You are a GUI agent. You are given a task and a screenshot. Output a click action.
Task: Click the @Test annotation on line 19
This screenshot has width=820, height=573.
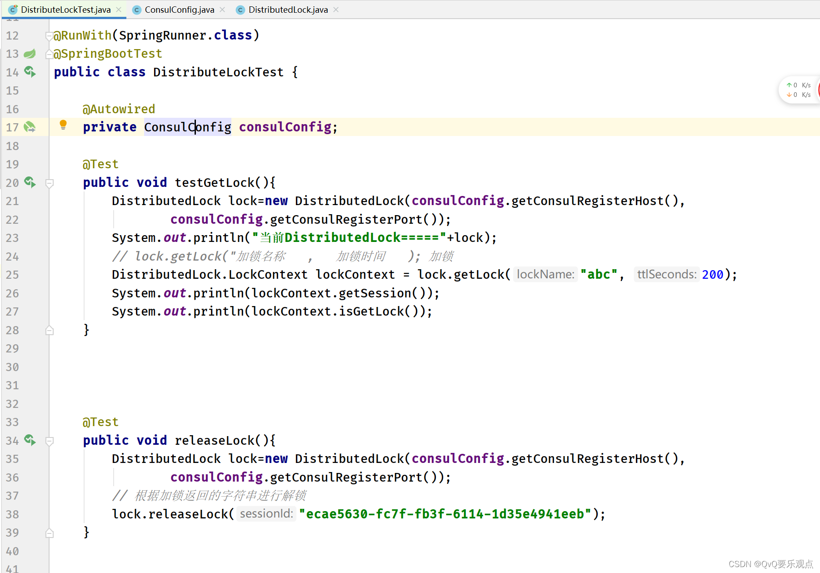tap(100, 164)
